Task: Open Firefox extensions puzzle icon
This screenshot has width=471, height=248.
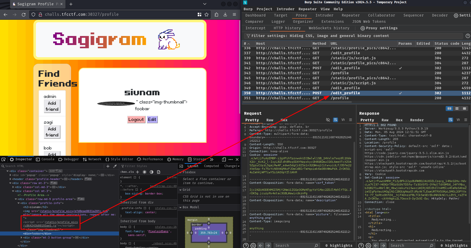Action: pos(216,14)
